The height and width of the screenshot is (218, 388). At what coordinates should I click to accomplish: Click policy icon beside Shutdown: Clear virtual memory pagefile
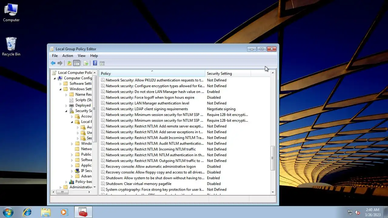pos(103,184)
